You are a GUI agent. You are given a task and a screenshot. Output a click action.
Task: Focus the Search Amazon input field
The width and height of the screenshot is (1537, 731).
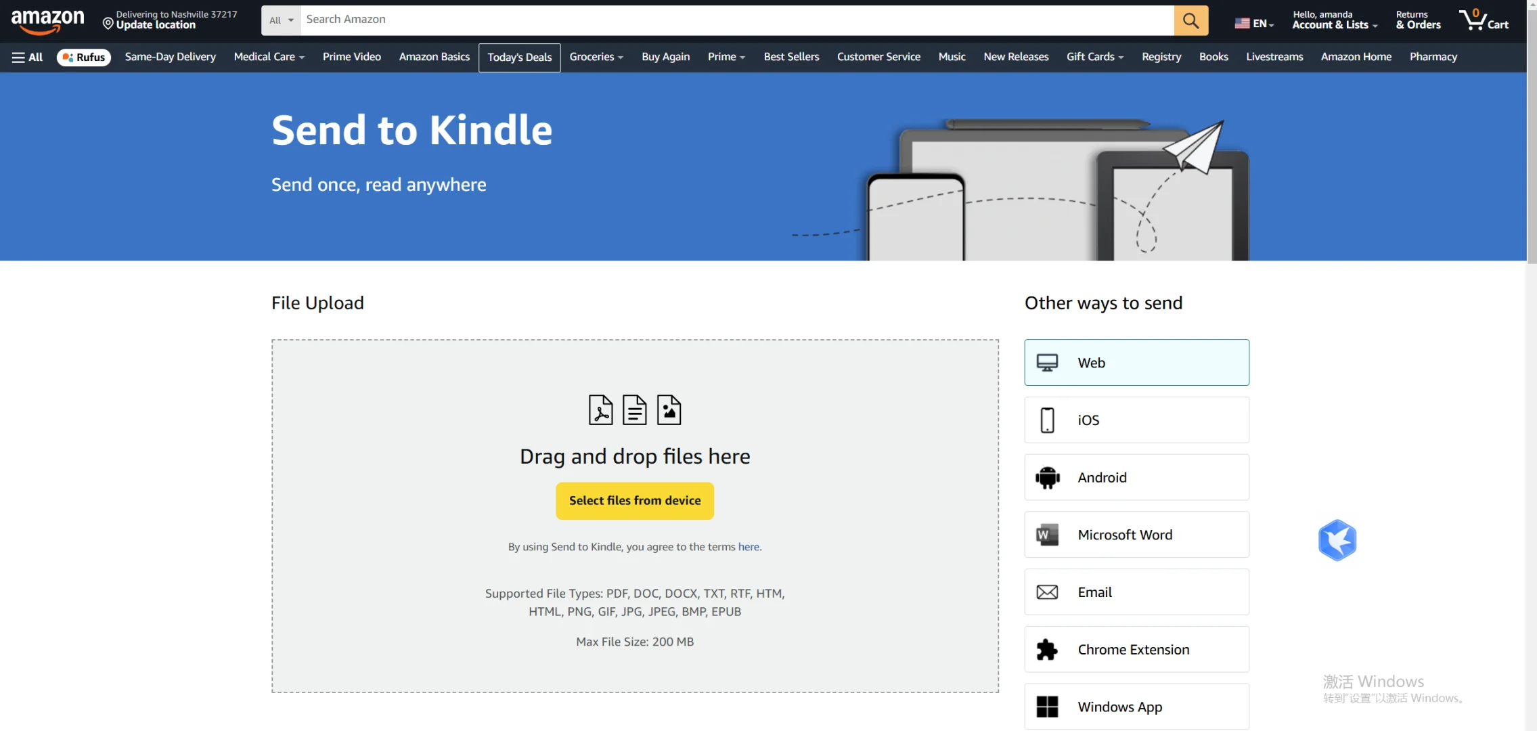pos(737,20)
